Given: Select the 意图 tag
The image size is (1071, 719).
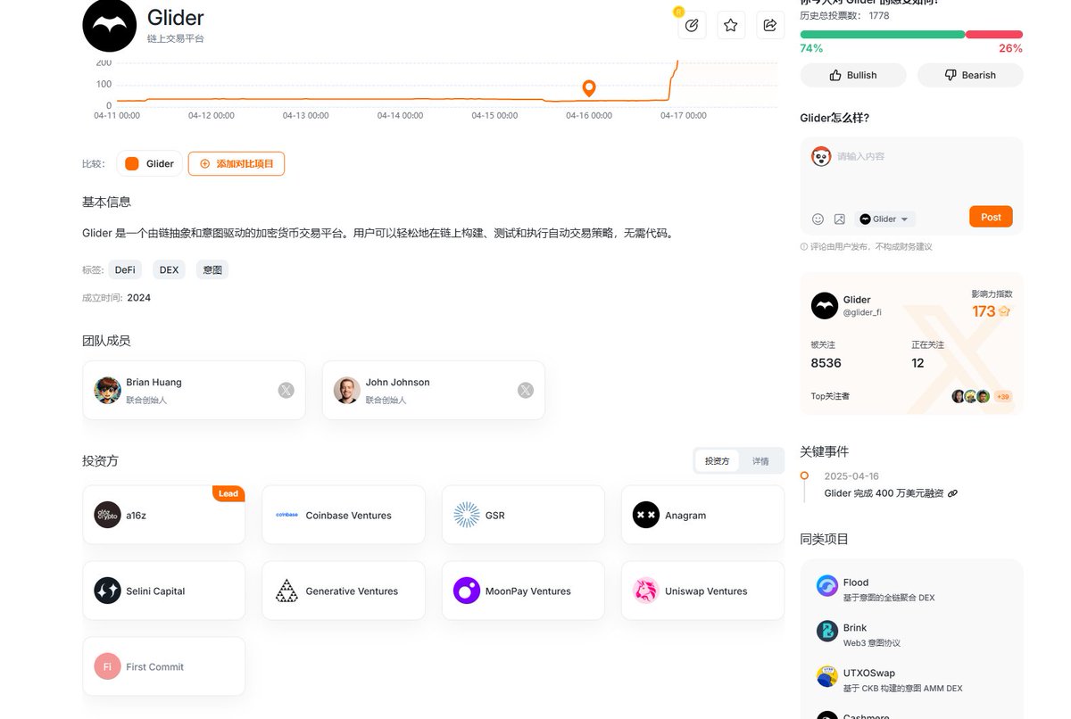Looking at the screenshot, I should click(212, 269).
